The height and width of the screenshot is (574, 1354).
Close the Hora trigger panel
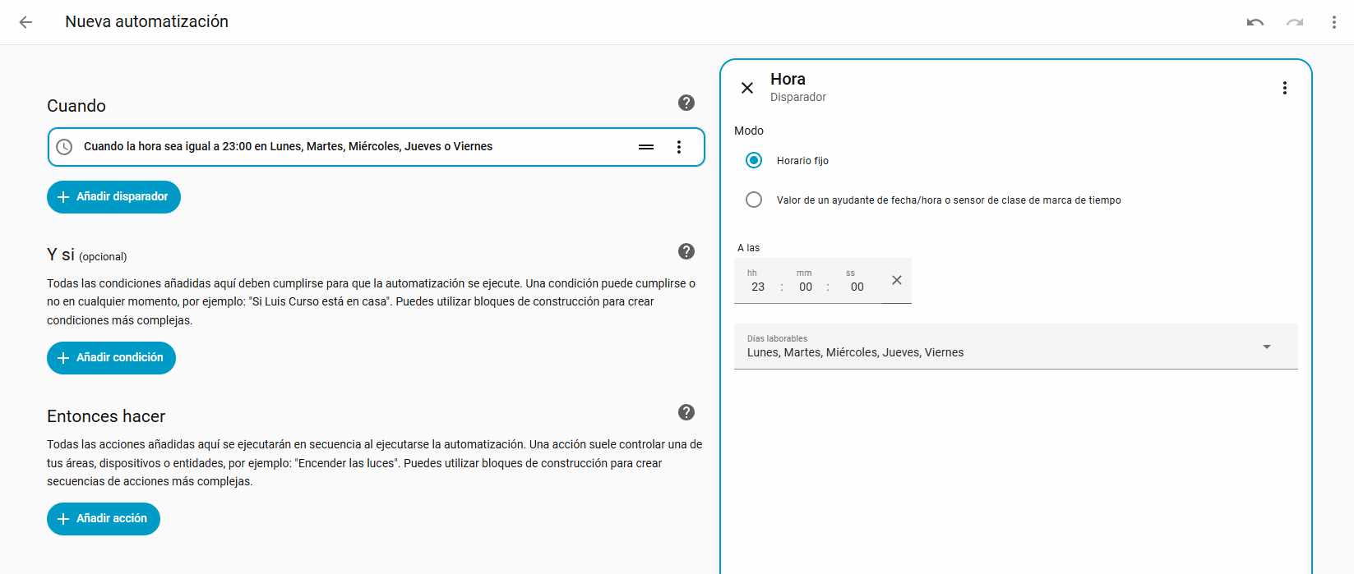click(x=747, y=88)
